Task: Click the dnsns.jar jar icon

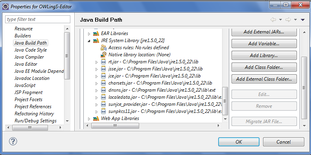Action: (103, 90)
